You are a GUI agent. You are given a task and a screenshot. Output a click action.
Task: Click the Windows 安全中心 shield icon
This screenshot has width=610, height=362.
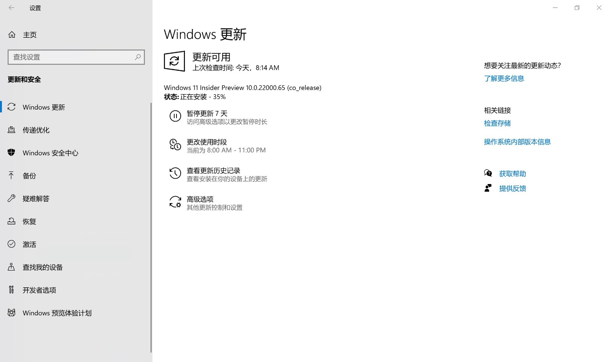[11, 153]
